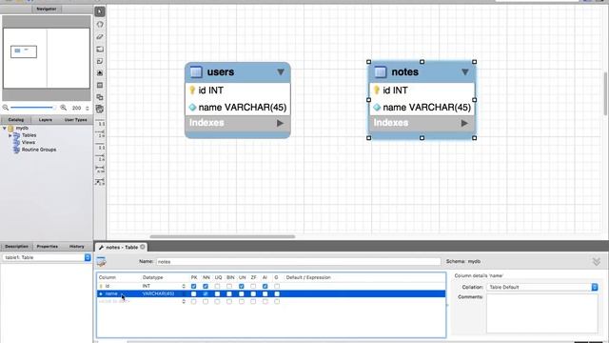Click the users table header icon
609x343 pixels.
click(x=196, y=72)
